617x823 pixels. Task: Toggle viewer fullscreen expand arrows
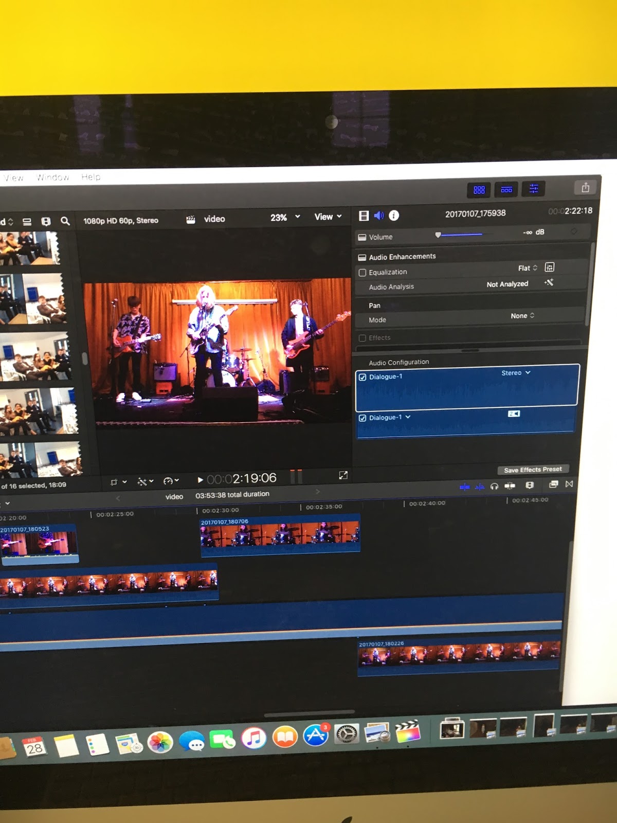tap(343, 475)
